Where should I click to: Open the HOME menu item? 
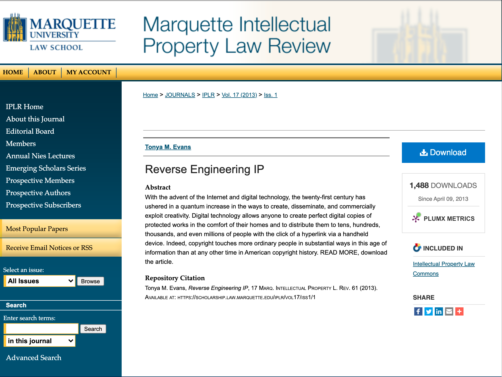point(13,72)
